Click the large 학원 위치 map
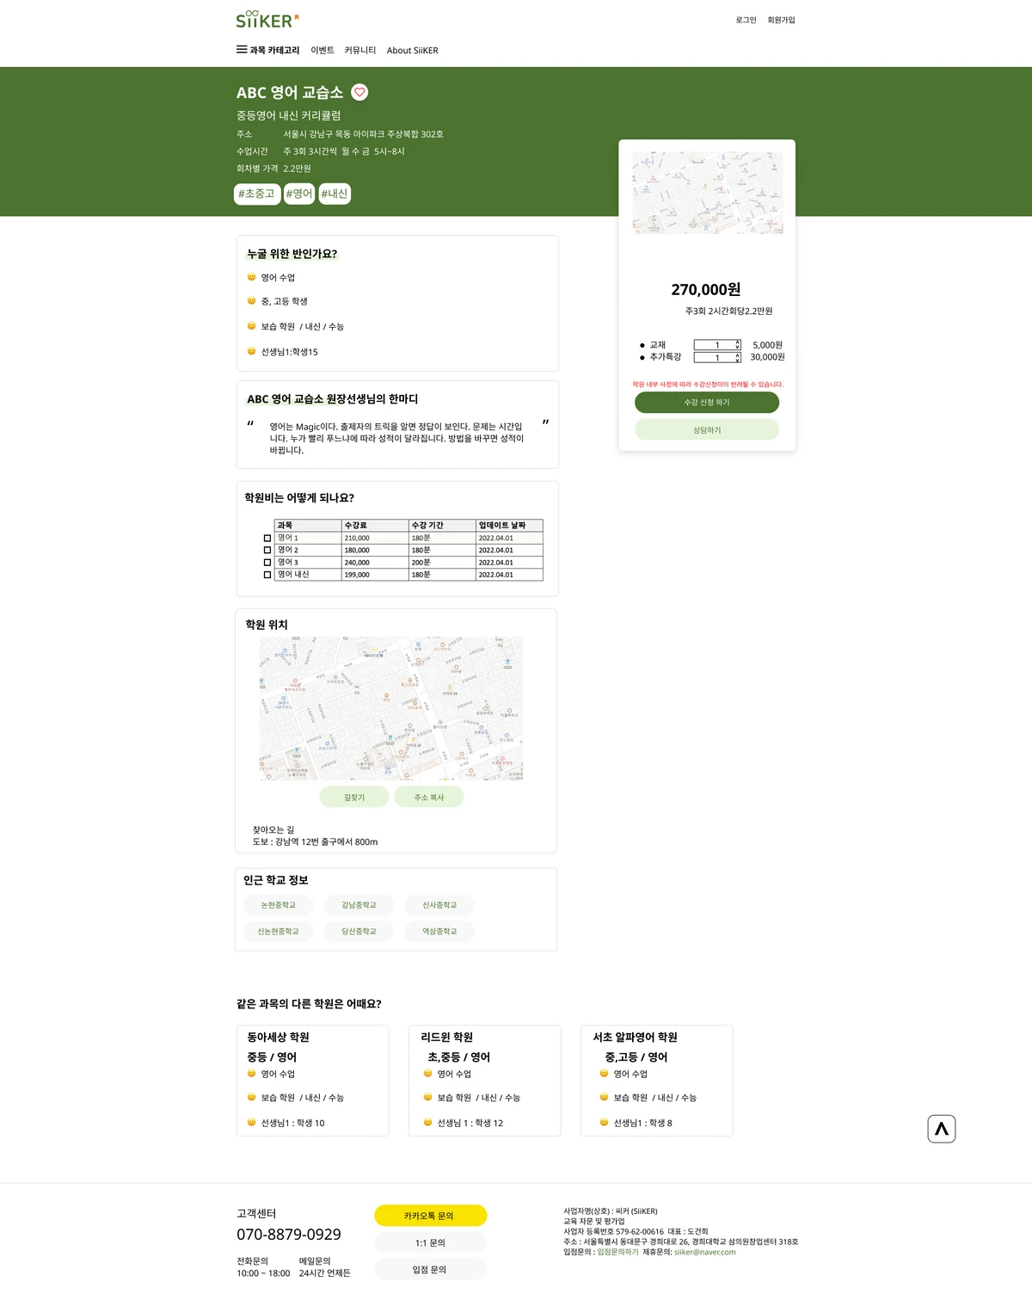Image resolution: width=1032 pixels, height=1306 pixels. pos(391,708)
